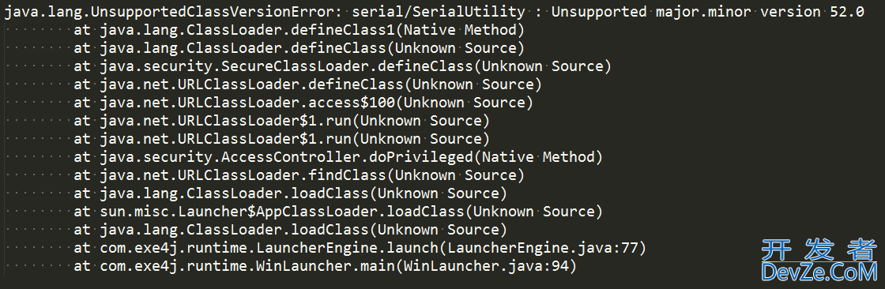Screen dimensions: 885x289
Task: Click the AccessController.doPrivileged(Native Method) line
Action: (x=338, y=156)
